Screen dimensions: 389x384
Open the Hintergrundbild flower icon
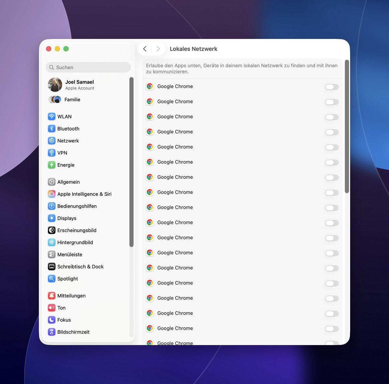(52, 242)
